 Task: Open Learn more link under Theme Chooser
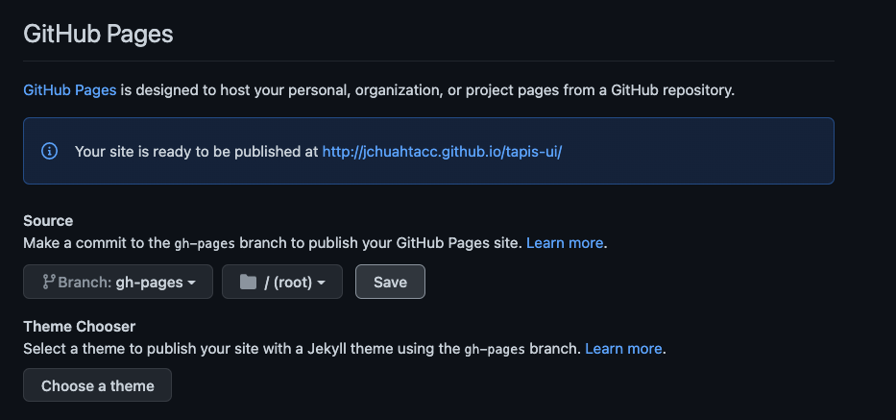[624, 348]
